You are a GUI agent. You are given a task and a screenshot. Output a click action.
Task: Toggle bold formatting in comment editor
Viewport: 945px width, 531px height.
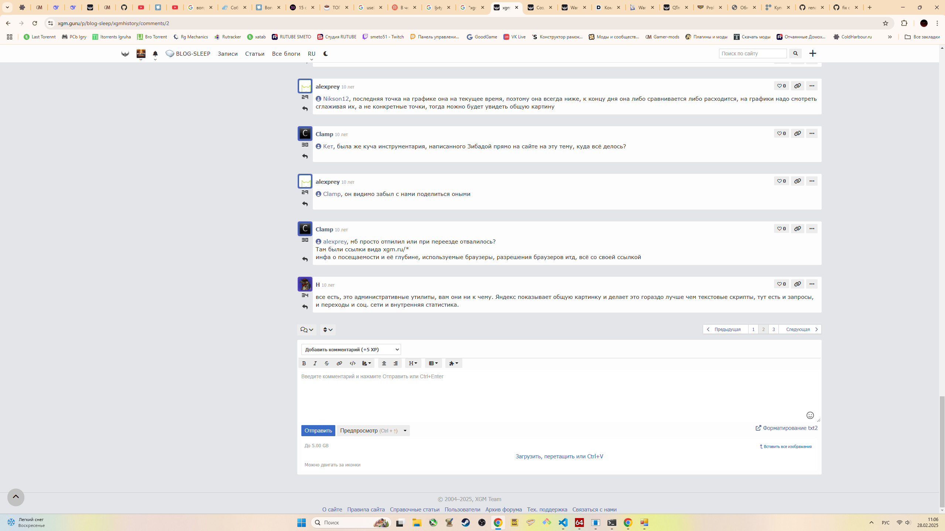tap(304, 363)
